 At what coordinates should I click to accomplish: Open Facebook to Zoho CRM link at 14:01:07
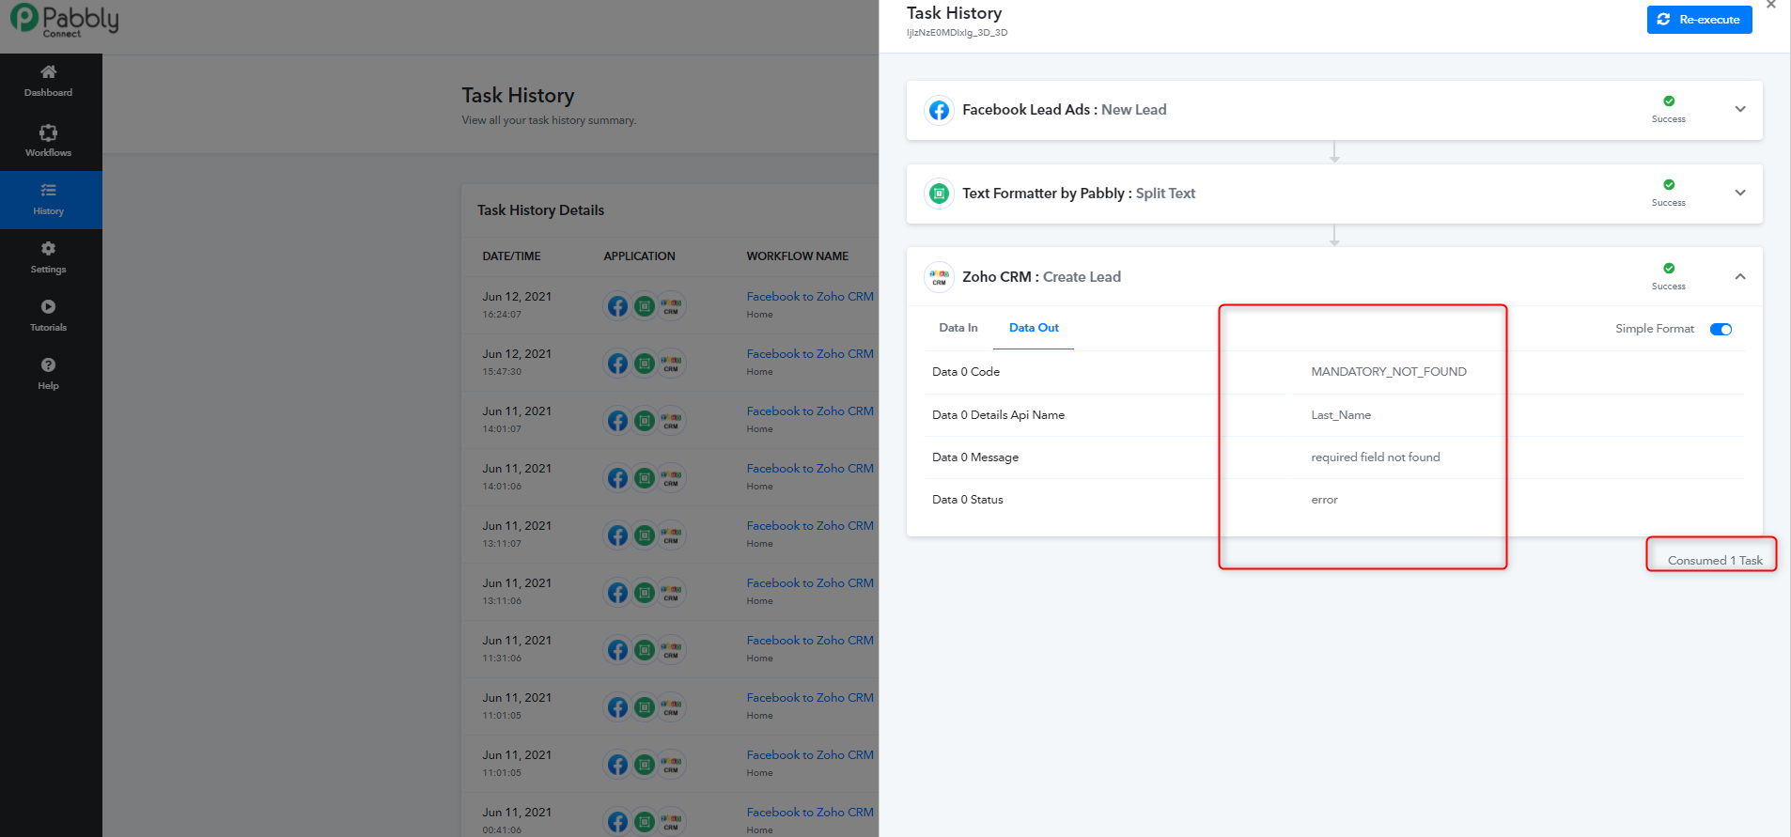pyautogui.click(x=810, y=411)
